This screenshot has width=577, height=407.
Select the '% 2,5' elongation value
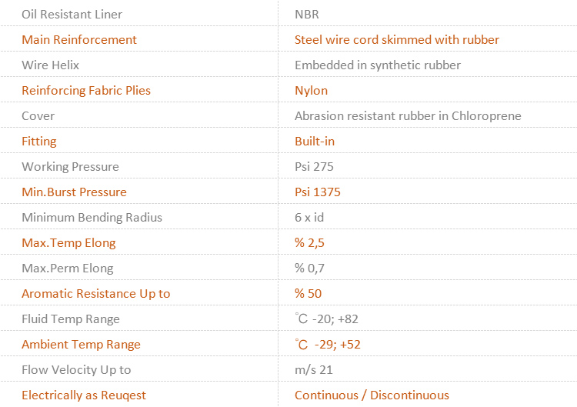[x=309, y=243]
